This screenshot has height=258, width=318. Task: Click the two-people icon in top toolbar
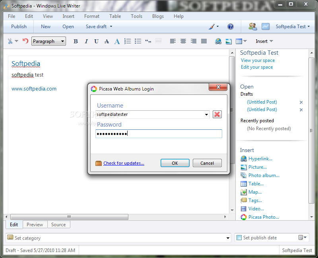[x=253, y=27]
